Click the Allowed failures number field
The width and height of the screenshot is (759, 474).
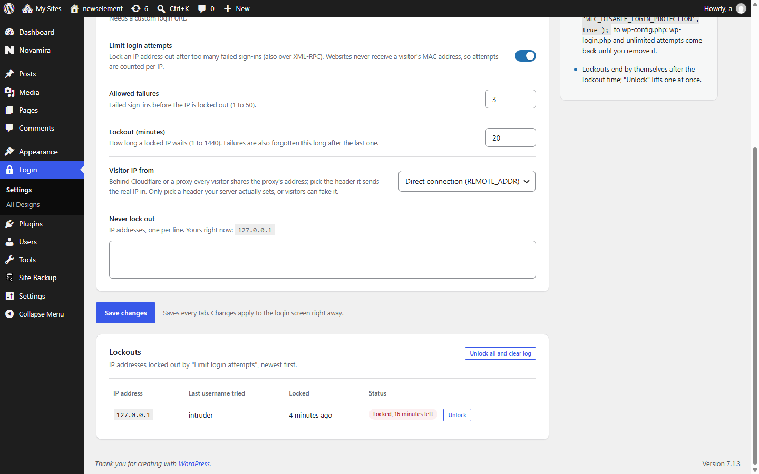[510, 99]
